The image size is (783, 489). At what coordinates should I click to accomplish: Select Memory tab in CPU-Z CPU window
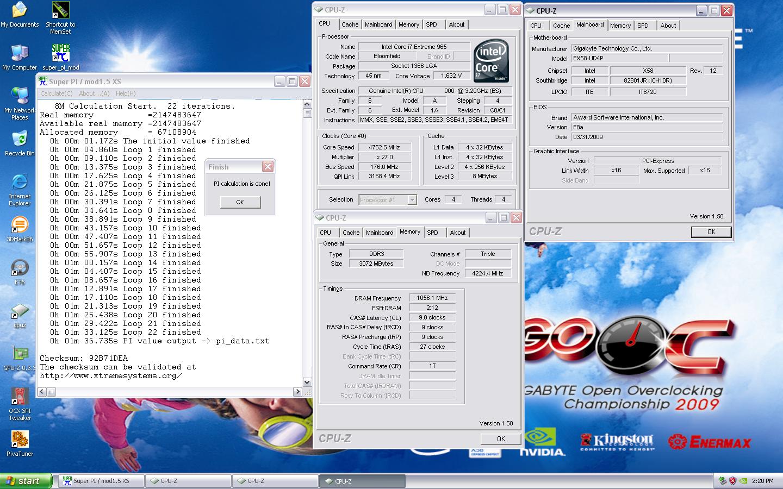(409, 24)
